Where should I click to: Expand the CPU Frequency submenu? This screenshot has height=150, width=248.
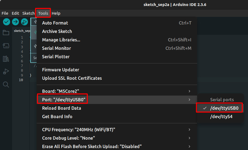coord(116,130)
